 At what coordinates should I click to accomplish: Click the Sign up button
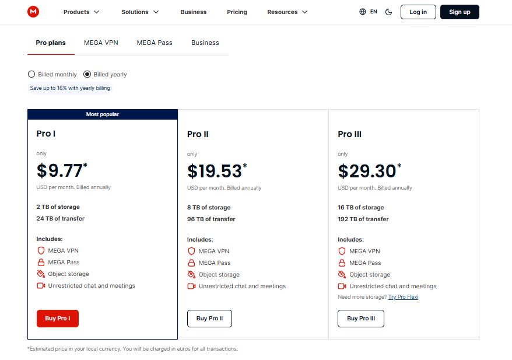[460, 12]
